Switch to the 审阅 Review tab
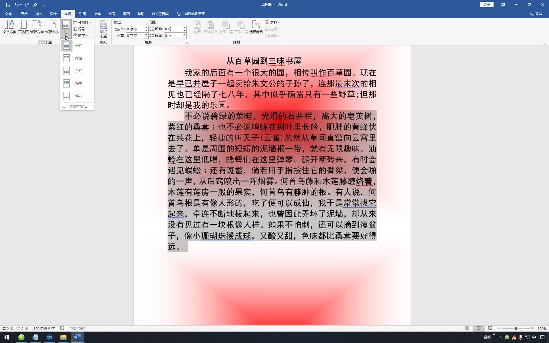 click(112, 14)
